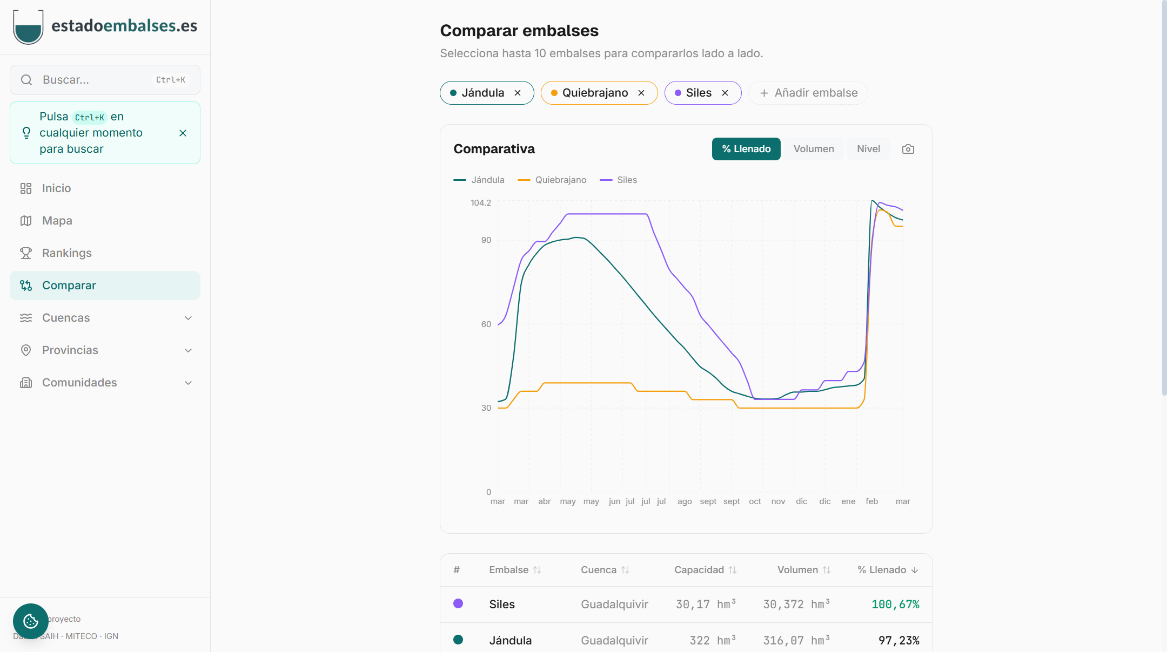Viewport: 1167px width, 652px height.
Task: Open the cookie settings round button
Action: [x=30, y=621]
